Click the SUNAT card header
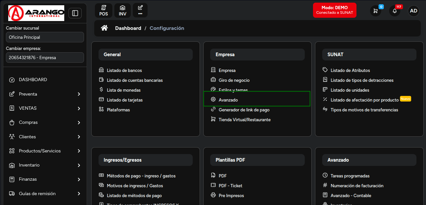The width and height of the screenshot is (426, 205). pyautogui.click(x=369, y=55)
